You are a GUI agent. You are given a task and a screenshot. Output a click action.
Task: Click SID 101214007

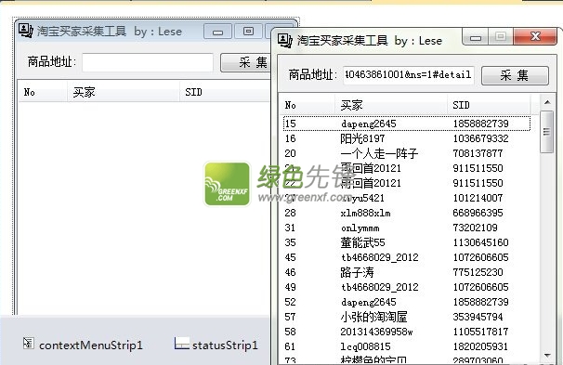click(478, 198)
